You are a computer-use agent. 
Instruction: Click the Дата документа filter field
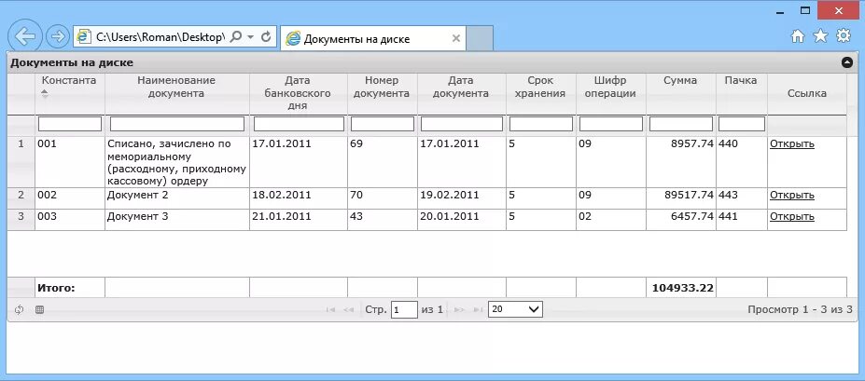pyautogui.click(x=462, y=124)
